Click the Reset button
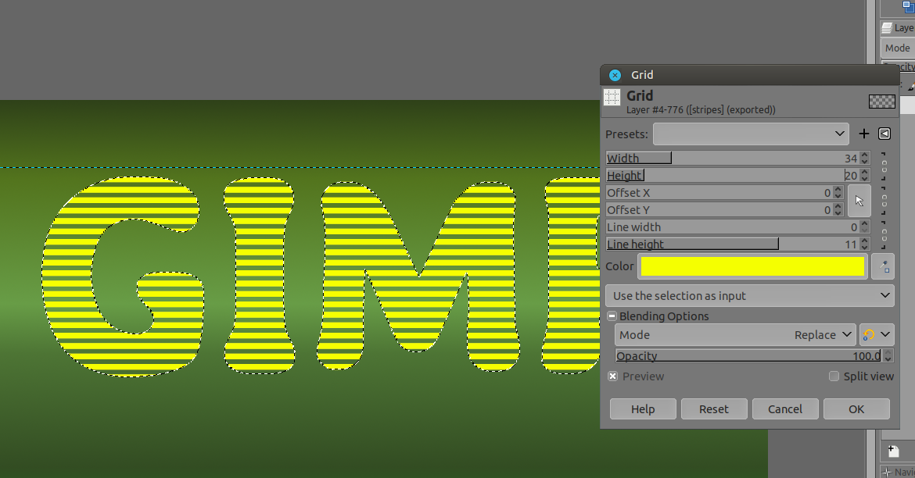This screenshot has width=915, height=478. coord(714,409)
